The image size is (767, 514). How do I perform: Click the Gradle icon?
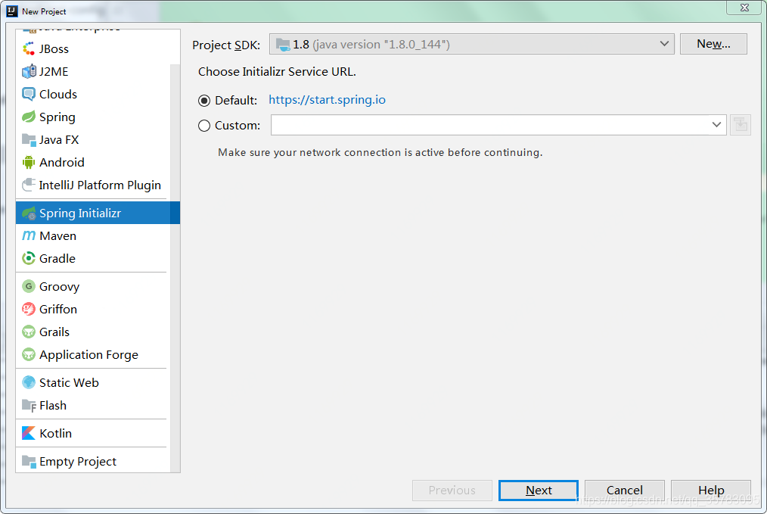click(x=29, y=258)
